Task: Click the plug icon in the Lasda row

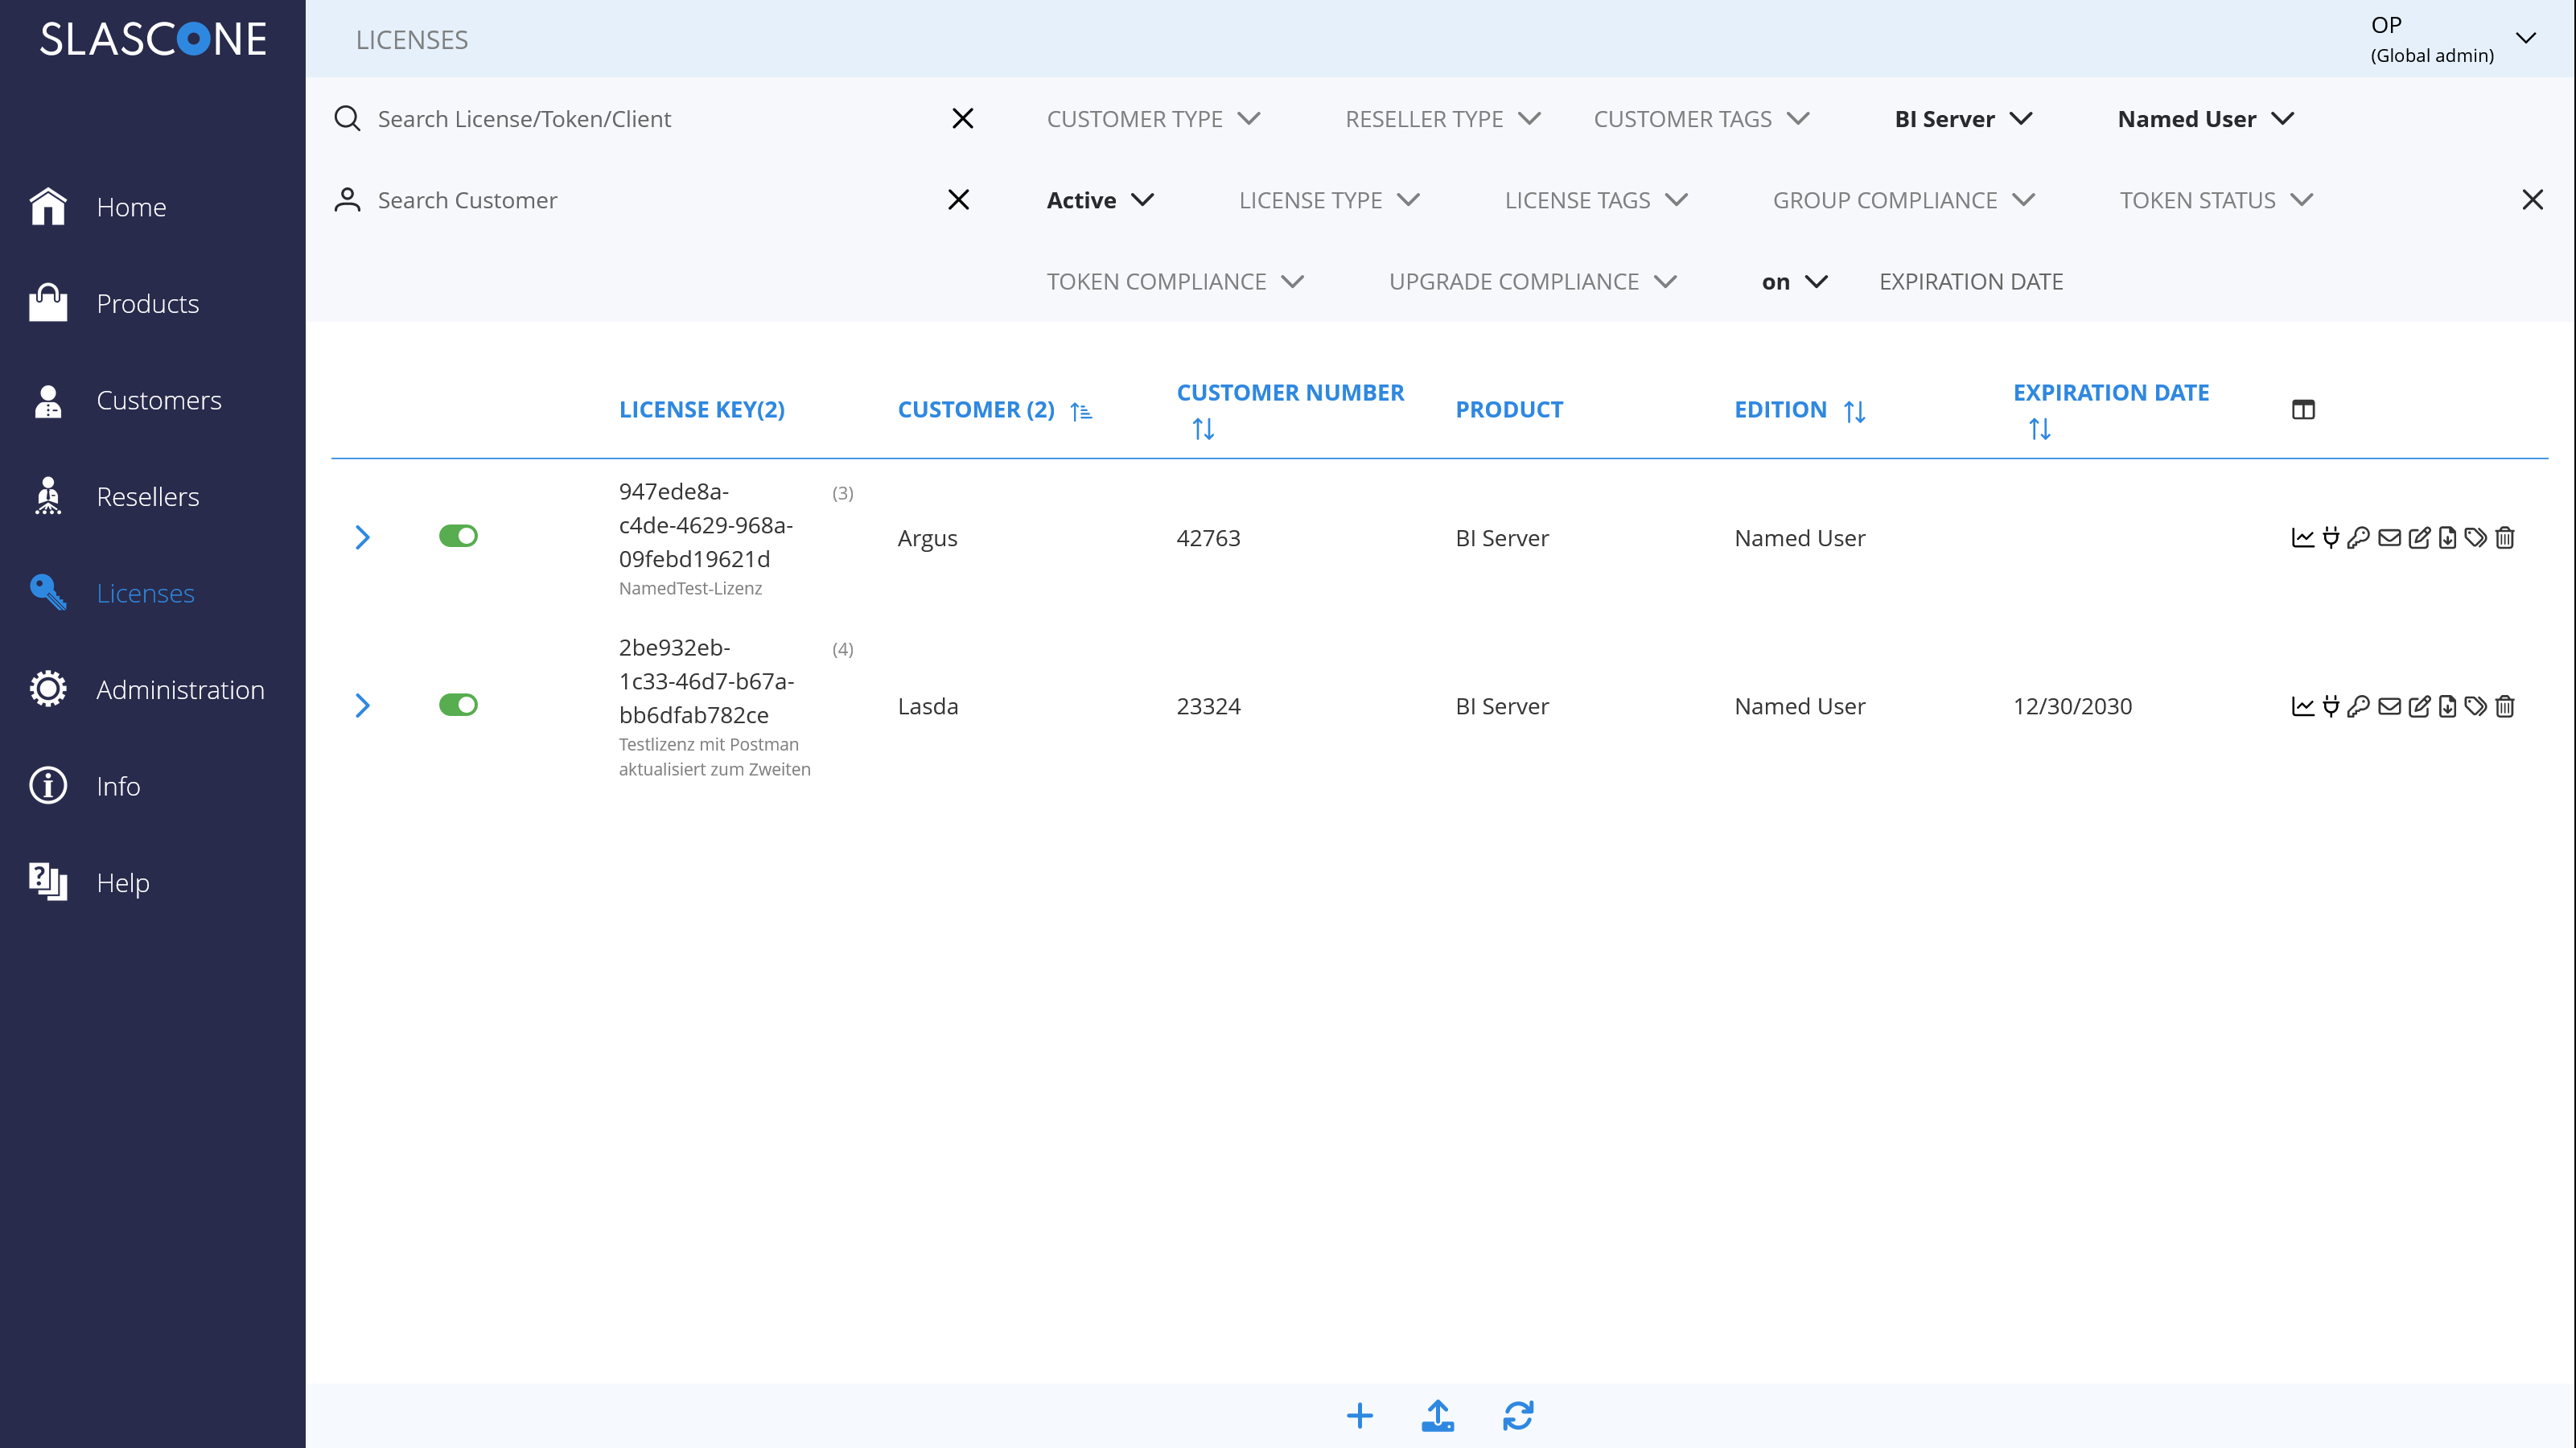Action: (x=2331, y=707)
